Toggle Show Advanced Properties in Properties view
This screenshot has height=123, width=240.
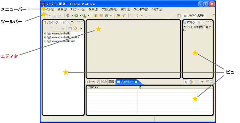pyautogui.click(x=191, y=82)
